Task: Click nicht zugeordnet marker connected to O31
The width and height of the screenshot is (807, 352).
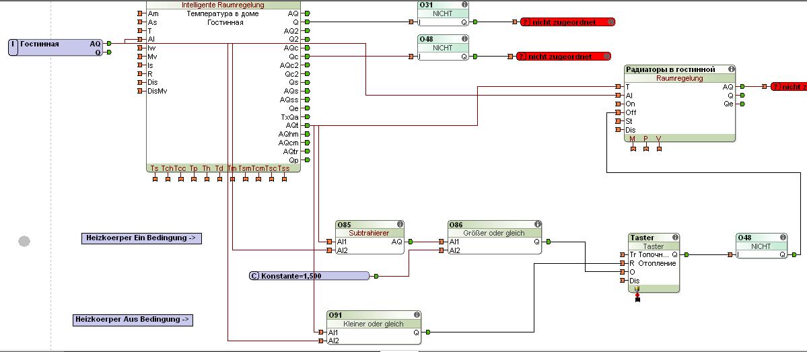Action: tap(567, 22)
